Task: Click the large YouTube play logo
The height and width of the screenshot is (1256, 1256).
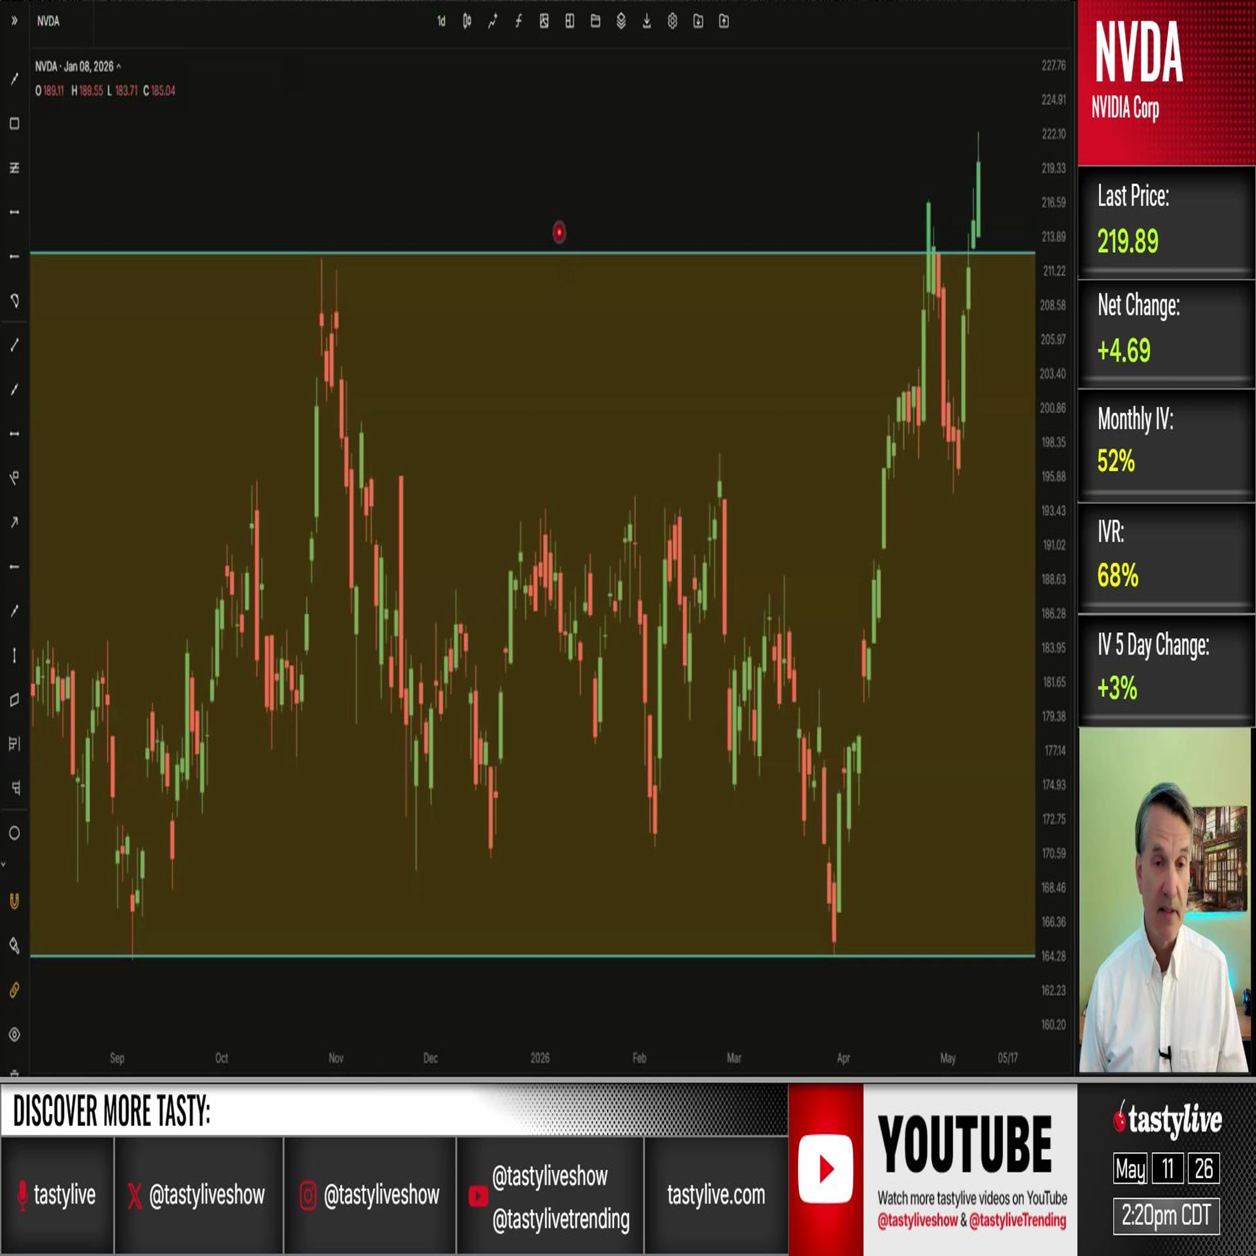Action: [x=826, y=1168]
